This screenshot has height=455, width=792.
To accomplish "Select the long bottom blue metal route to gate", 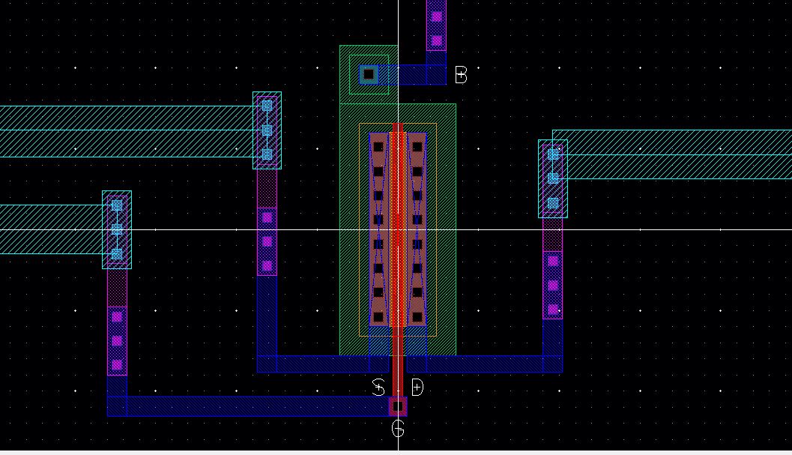I will click(248, 406).
